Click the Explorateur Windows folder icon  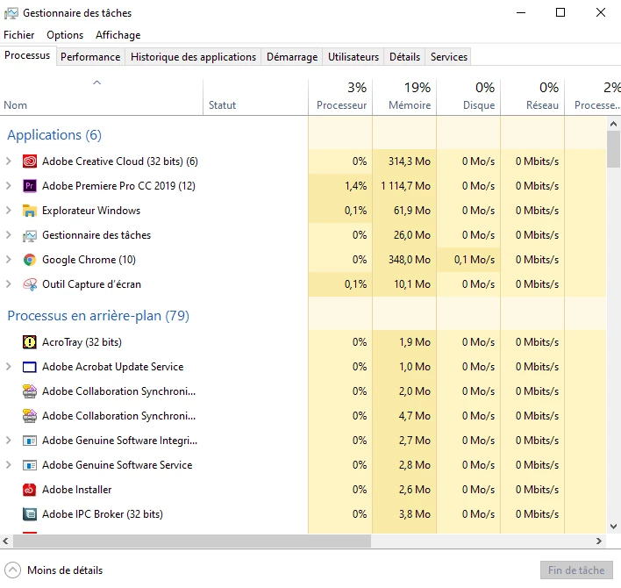(x=30, y=211)
